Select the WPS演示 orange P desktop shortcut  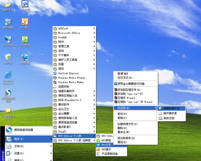pyautogui.click(x=25, y=23)
